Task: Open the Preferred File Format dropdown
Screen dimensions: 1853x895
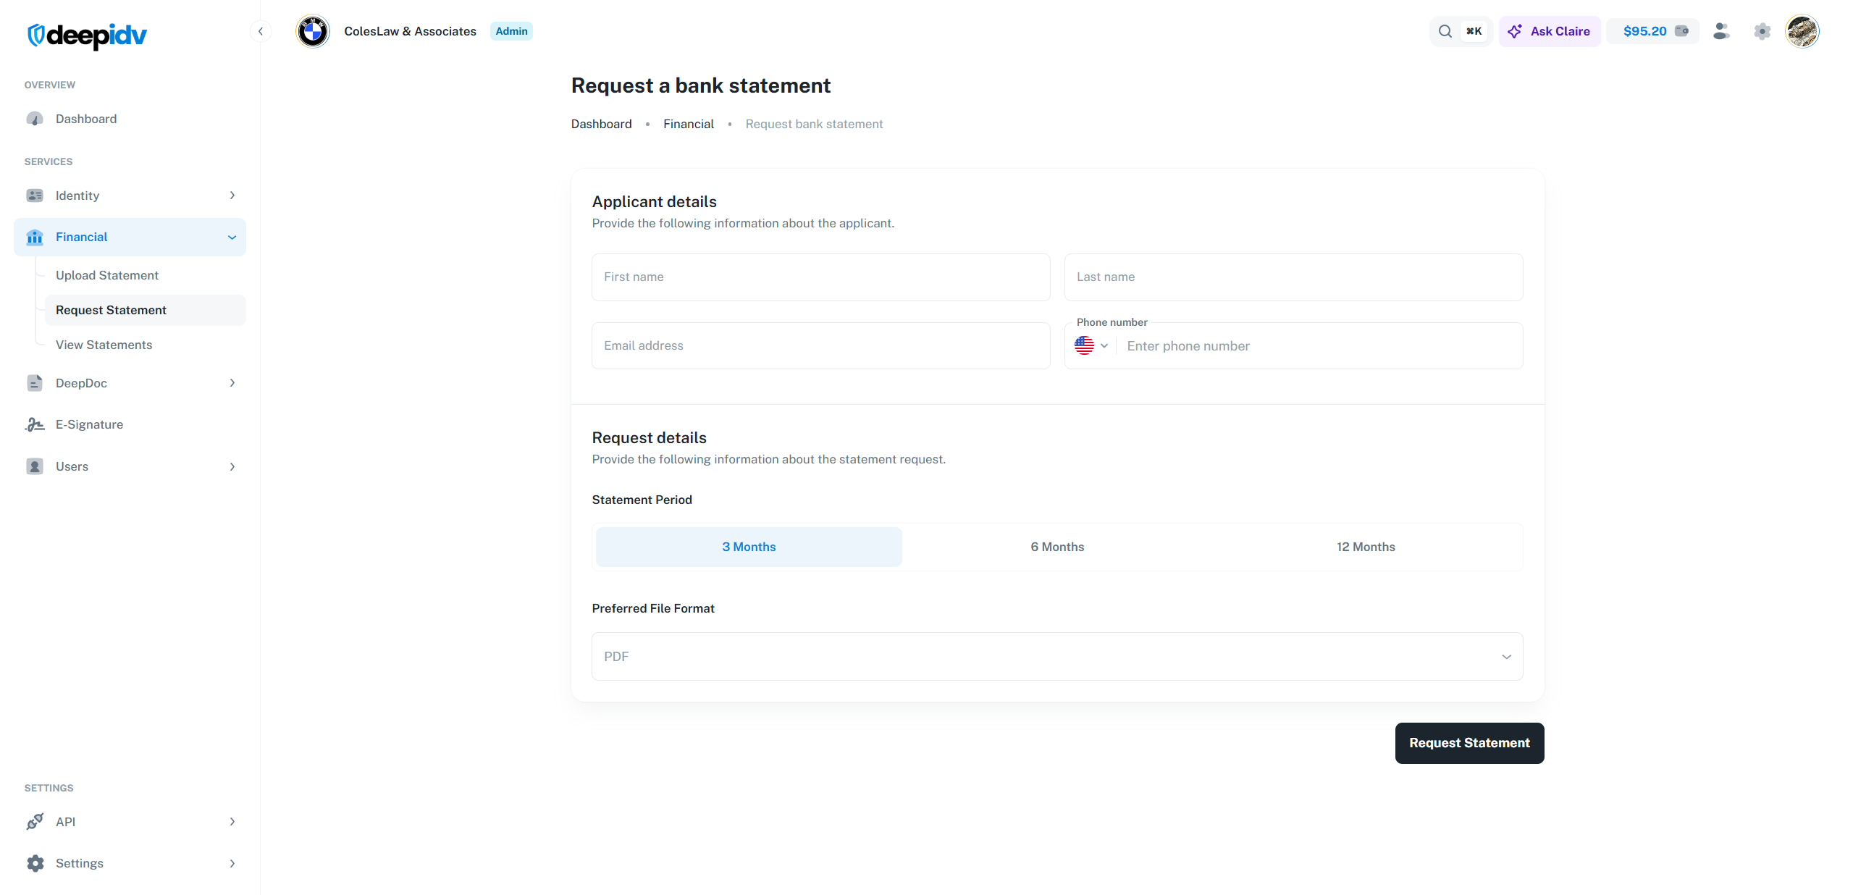Action: tap(1056, 656)
